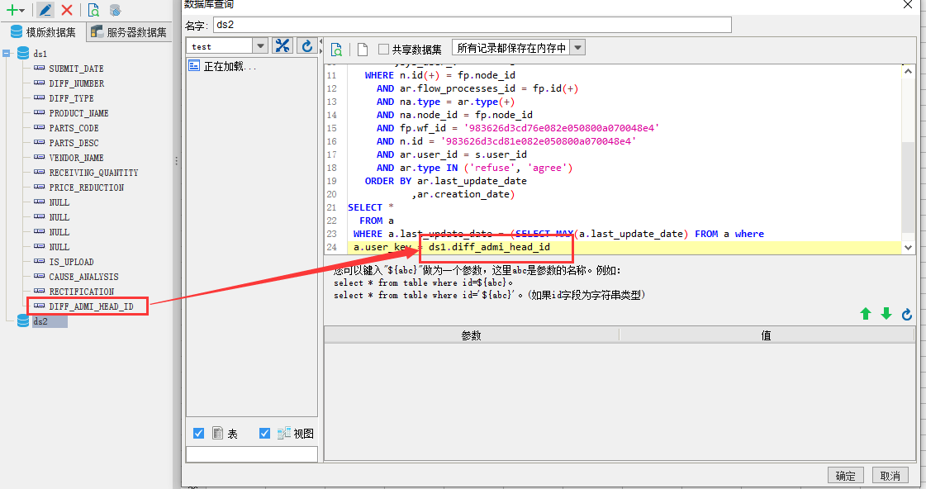Click the green plus add dataset icon
926x489 pixels.
click(12, 9)
